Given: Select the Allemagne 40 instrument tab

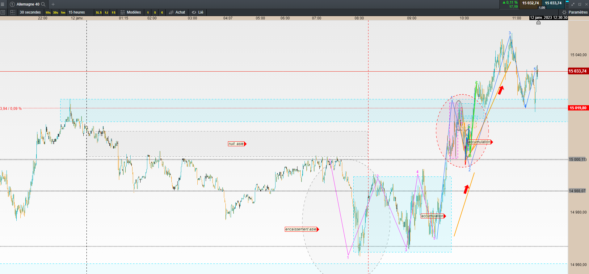Looking at the screenshot, I should pos(28,4).
